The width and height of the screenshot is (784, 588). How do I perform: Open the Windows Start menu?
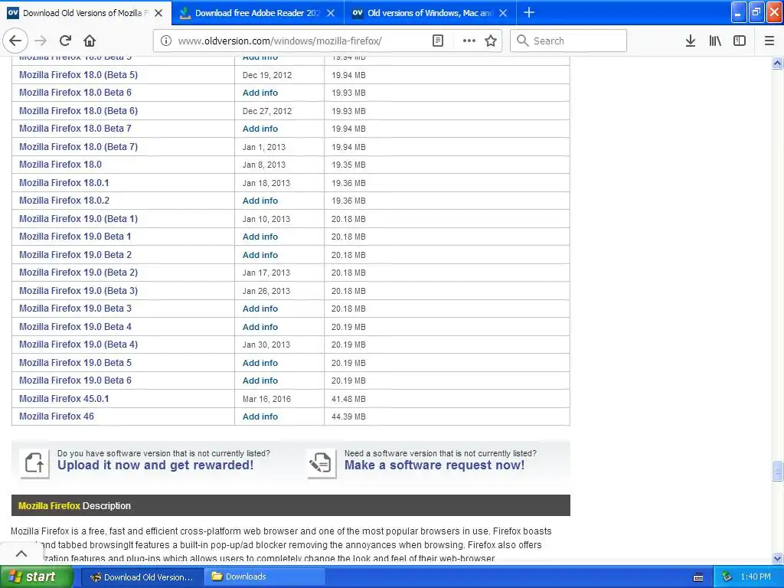(37, 577)
